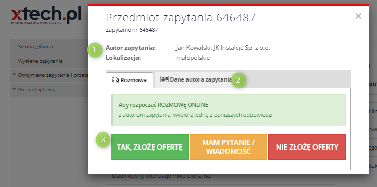The height and width of the screenshot is (187, 377).
Task: Close the Przedmiot zapytania dialog
Action: click(x=358, y=16)
